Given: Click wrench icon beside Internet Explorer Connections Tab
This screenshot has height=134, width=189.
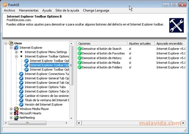Looking at the screenshot, I should [x=21, y=74].
